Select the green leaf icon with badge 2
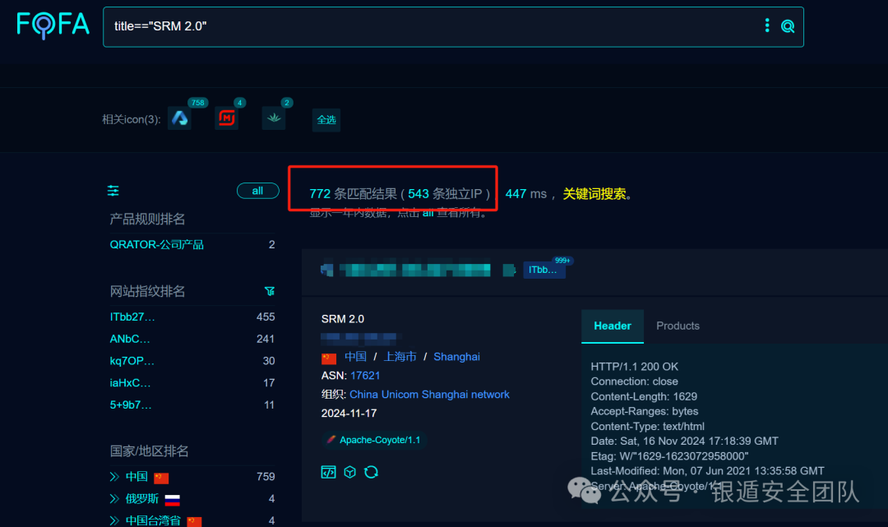The height and width of the screenshot is (527, 888). coord(274,118)
